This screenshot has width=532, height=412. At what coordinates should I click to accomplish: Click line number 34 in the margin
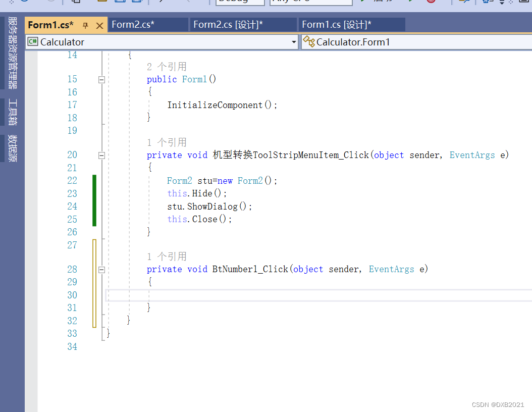[x=72, y=346]
